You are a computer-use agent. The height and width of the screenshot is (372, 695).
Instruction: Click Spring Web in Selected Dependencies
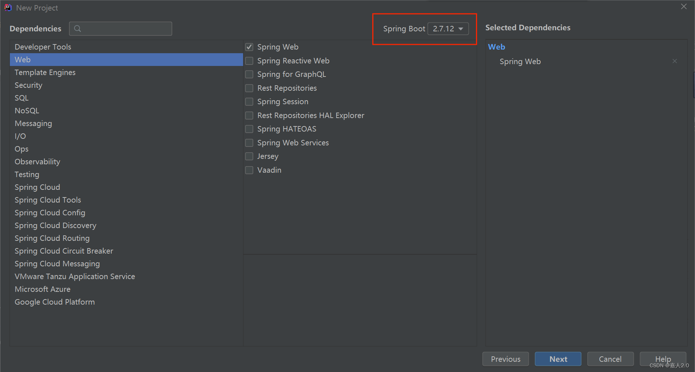click(x=520, y=62)
